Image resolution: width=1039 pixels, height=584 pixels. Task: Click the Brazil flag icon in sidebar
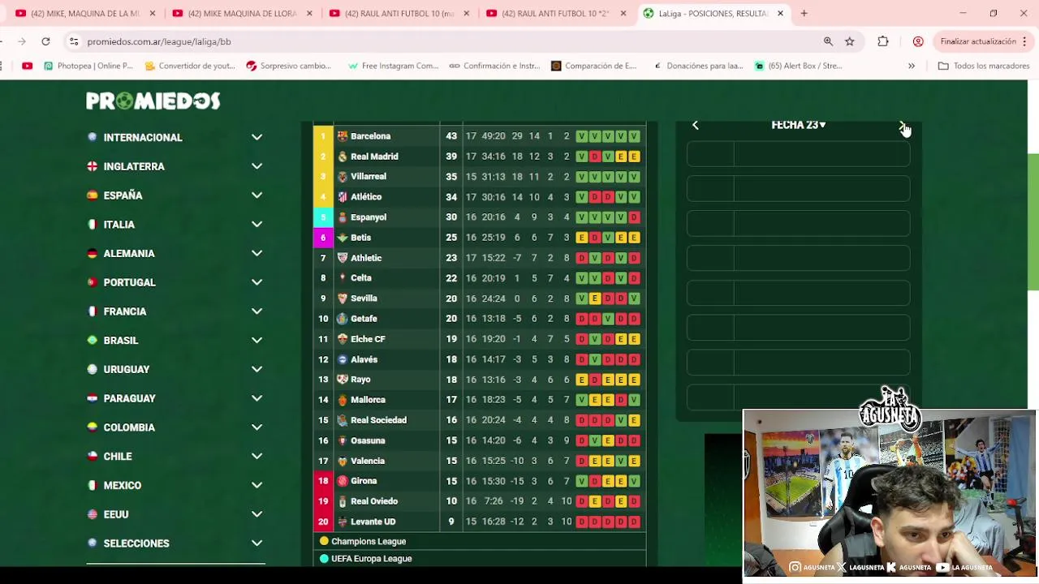(93, 340)
